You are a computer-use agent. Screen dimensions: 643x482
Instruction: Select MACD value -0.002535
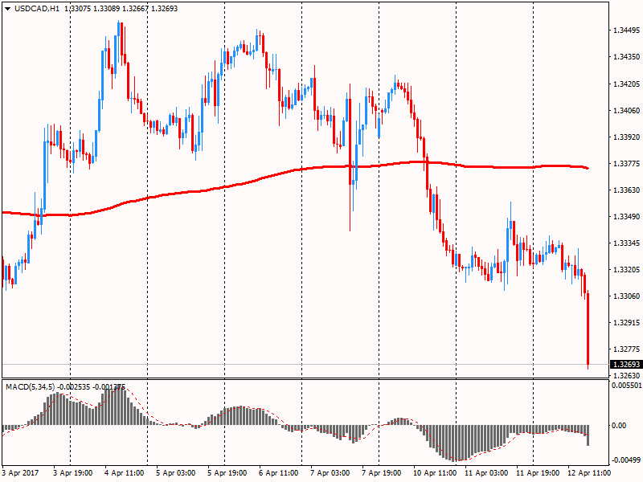tap(73, 387)
